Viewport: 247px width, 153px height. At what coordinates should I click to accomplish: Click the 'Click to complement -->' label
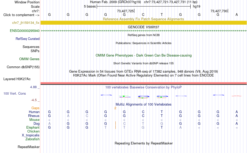[21, 15]
